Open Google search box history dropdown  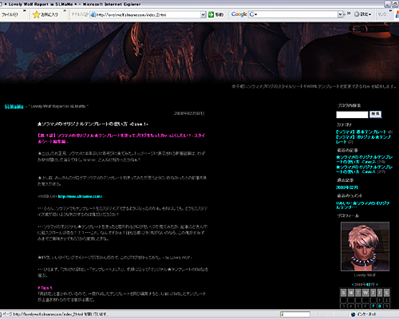point(340,14)
